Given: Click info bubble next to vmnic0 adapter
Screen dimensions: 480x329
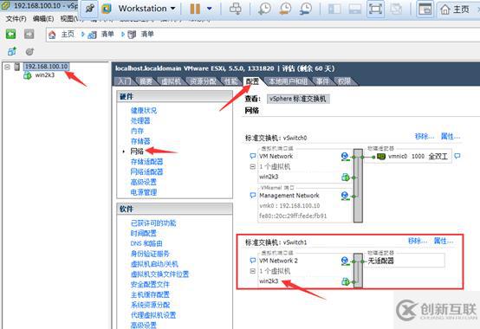Looking at the screenshot, I should coord(457,156).
